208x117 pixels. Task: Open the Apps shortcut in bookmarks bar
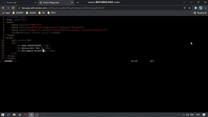coord(6,13)
